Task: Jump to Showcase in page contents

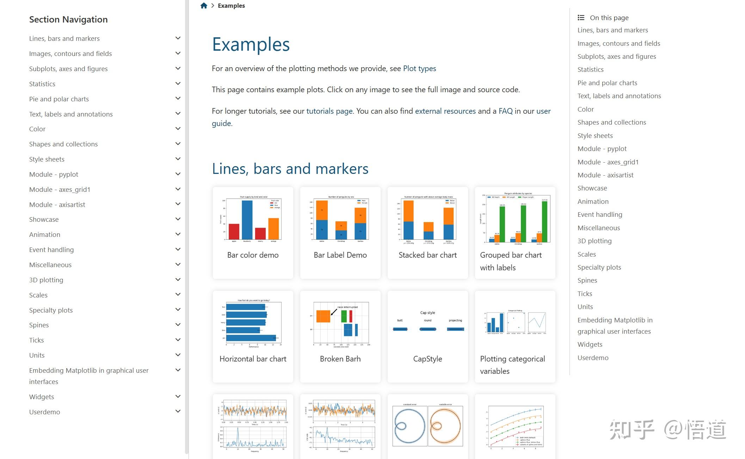Action: (x=592, y=188)
